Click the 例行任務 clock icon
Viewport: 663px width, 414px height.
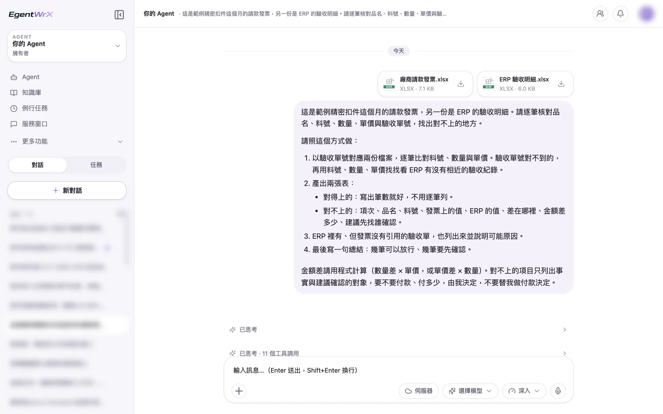[14, 108]
